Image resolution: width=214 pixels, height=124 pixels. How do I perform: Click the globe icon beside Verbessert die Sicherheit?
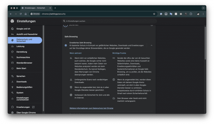[x=71, y=95]
